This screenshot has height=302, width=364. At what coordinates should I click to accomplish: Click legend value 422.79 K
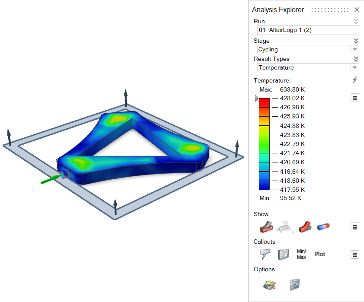pos(292,144)
